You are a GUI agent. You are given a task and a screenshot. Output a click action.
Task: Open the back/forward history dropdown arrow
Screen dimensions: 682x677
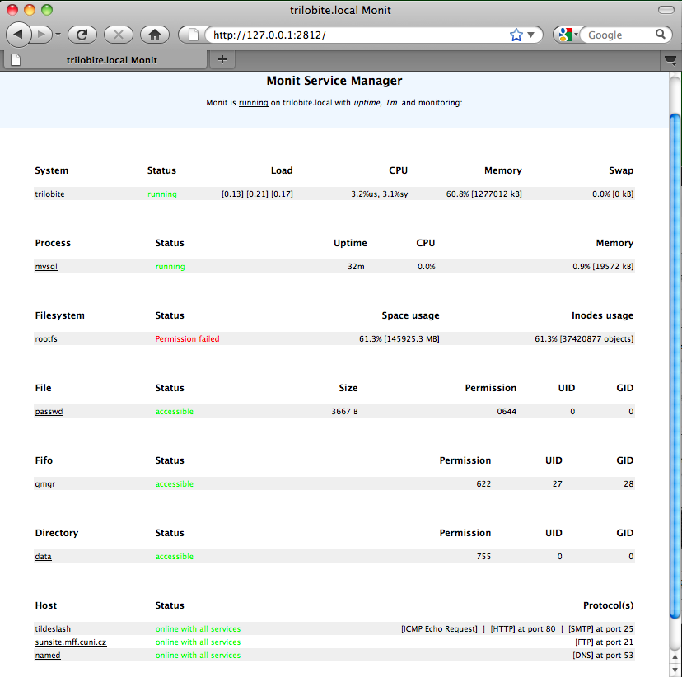click(x=58, y=35)
